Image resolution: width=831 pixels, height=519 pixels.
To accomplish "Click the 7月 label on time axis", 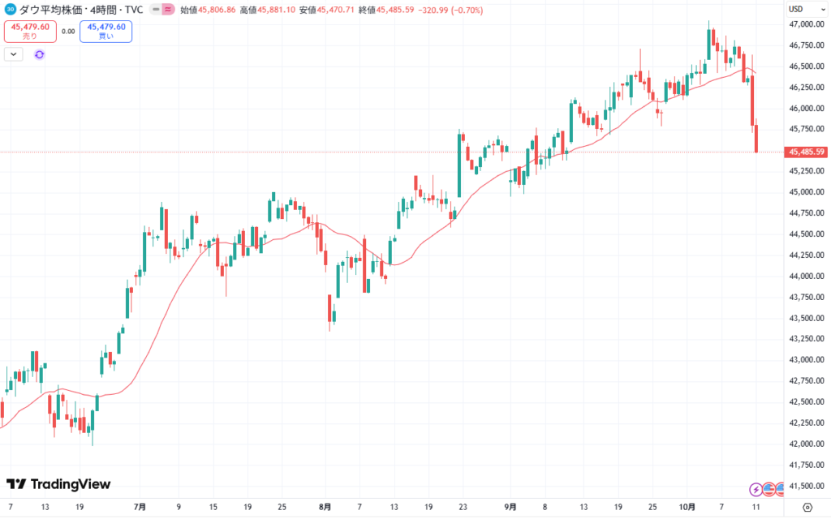I will tap(138, 507).
